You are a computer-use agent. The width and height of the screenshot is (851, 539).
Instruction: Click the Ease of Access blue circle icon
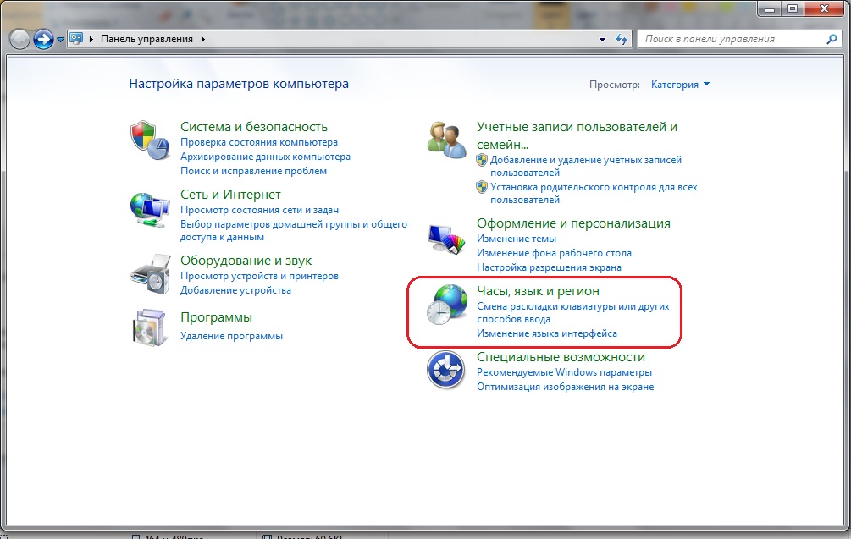tap(445, 370)
